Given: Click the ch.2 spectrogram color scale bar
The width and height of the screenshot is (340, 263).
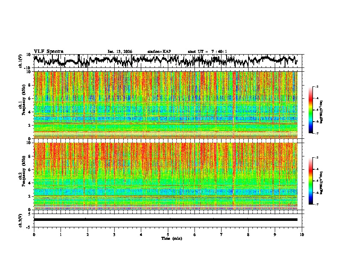Looking at the screenshot, I should point(310,181).
